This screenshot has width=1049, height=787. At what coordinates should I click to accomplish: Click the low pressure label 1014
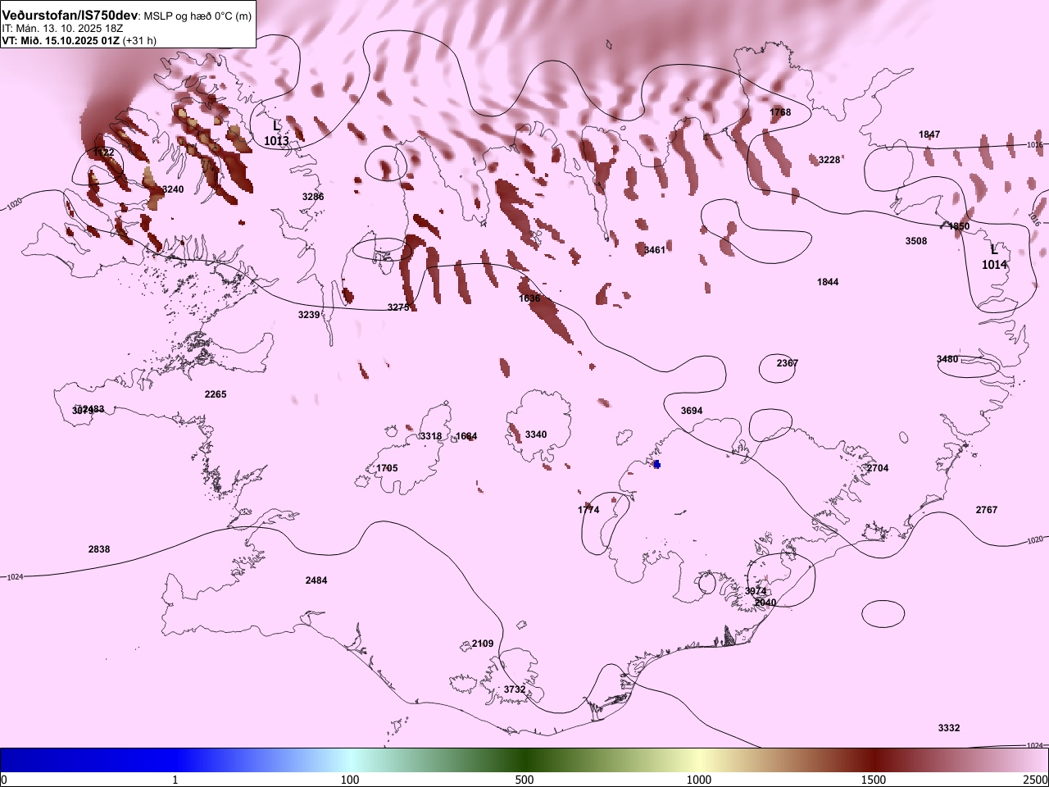coord(994,265)
